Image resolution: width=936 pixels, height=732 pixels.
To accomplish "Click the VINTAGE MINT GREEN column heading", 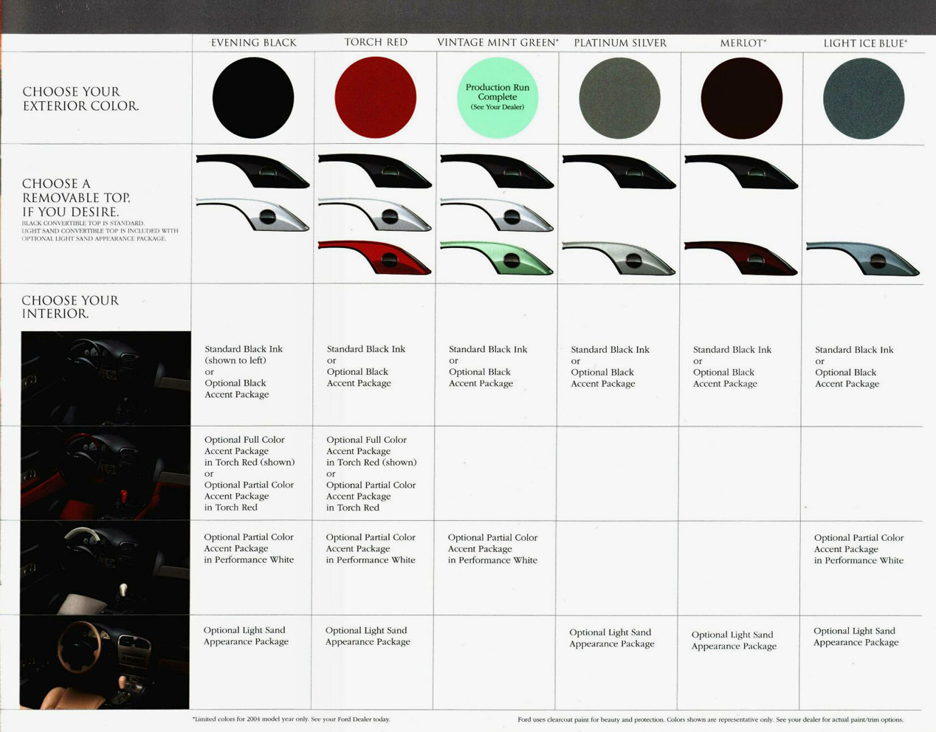I will (498, 43).
